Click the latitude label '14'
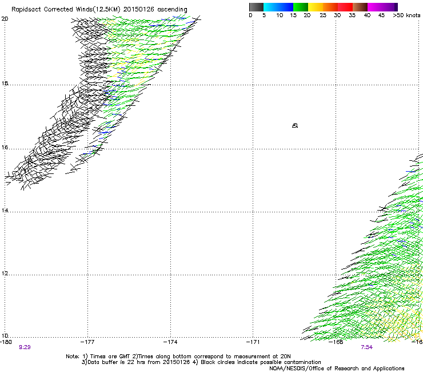 5,210
